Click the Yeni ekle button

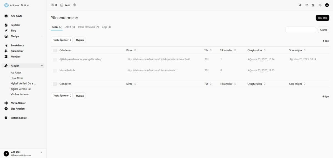(322, 18)
